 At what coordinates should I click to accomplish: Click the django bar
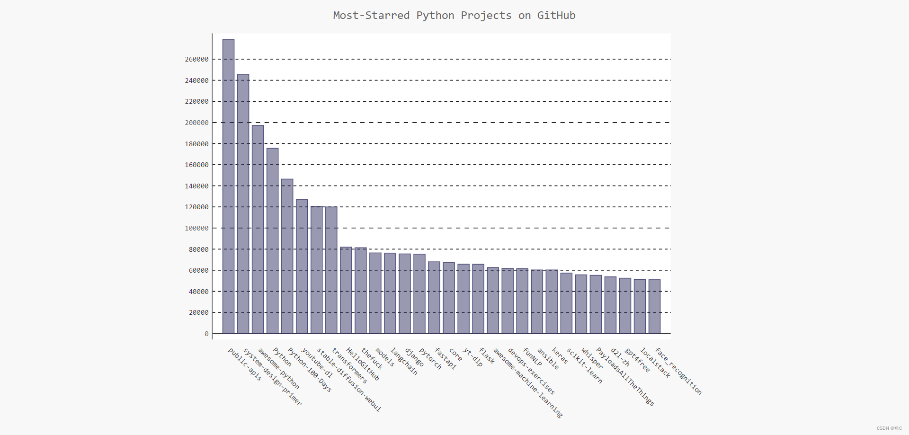[x=405, y=294]
